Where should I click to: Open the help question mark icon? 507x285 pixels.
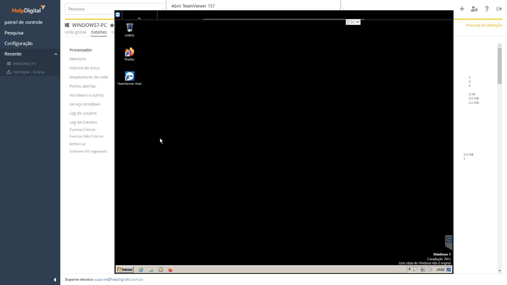[x=487, y=9]
